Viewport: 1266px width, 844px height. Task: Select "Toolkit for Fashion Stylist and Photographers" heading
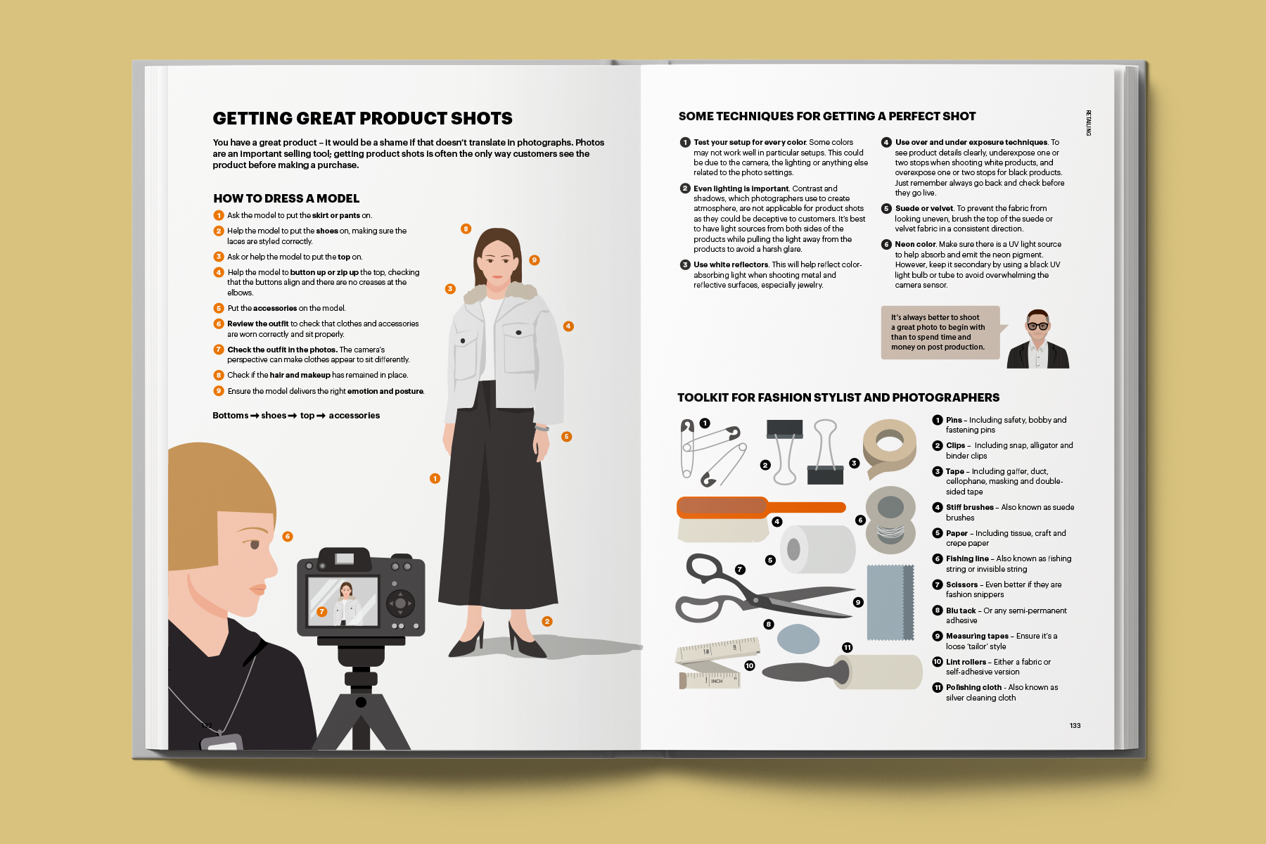[x=838, y=397]
